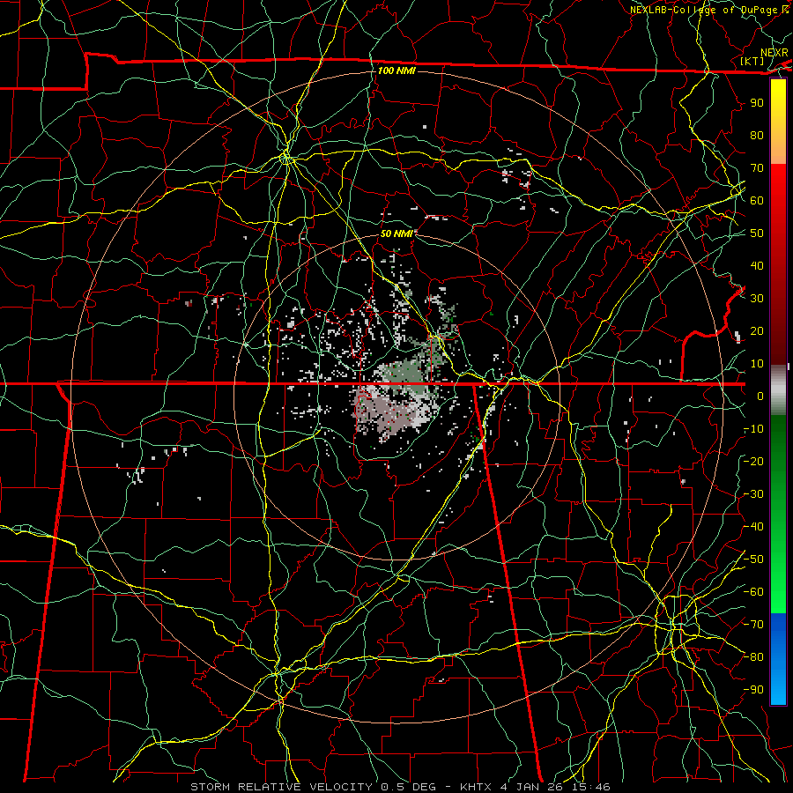Click the positive 60 scale label
The width and height of the screenshot is (793, 793).
[757, 200]
